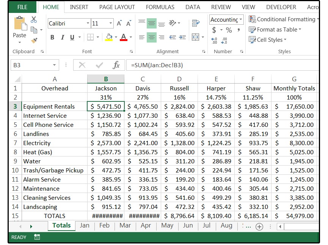The width and height of the screenshot is (328, 245).
Task: Click the Align Left icon
Action: (142, 37)
